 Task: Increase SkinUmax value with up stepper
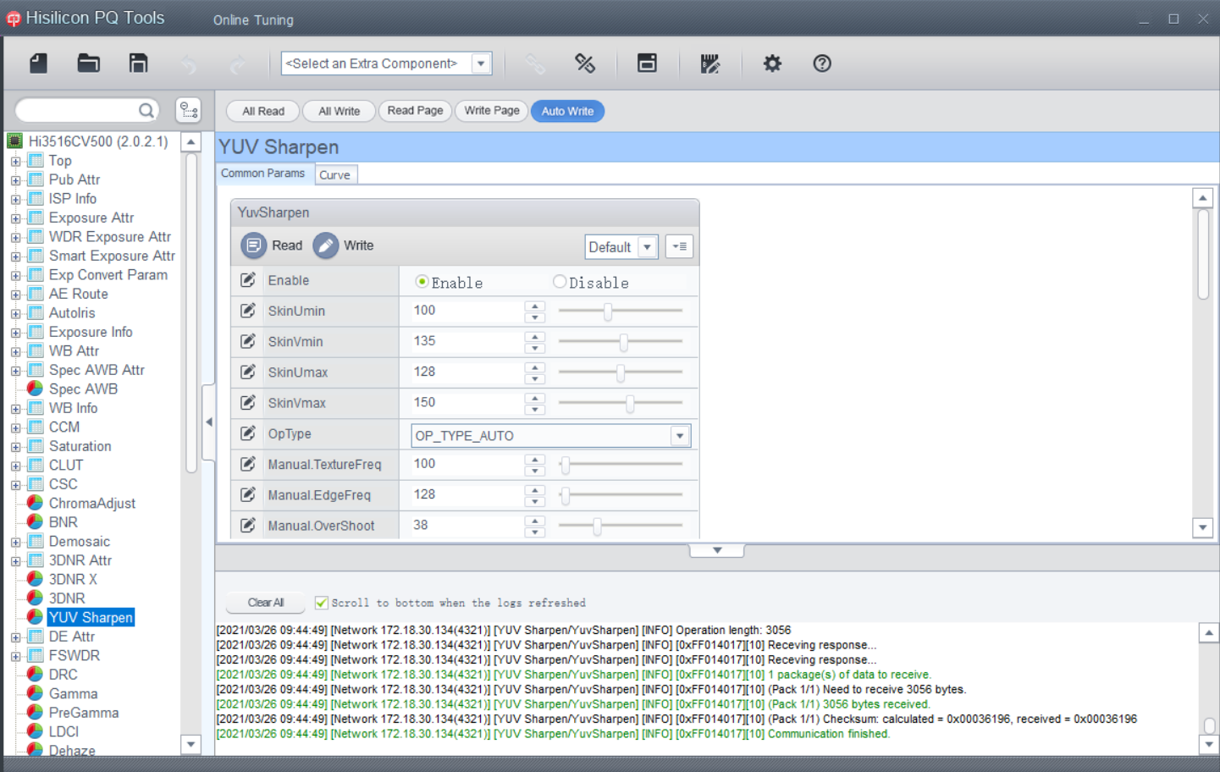pyautogui.click(x=534, y=367)
